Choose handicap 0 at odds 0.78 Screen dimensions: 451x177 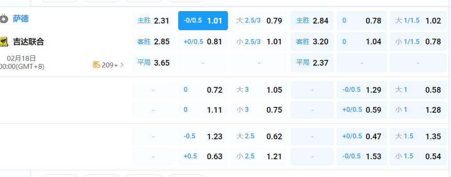tap(362, 21)
